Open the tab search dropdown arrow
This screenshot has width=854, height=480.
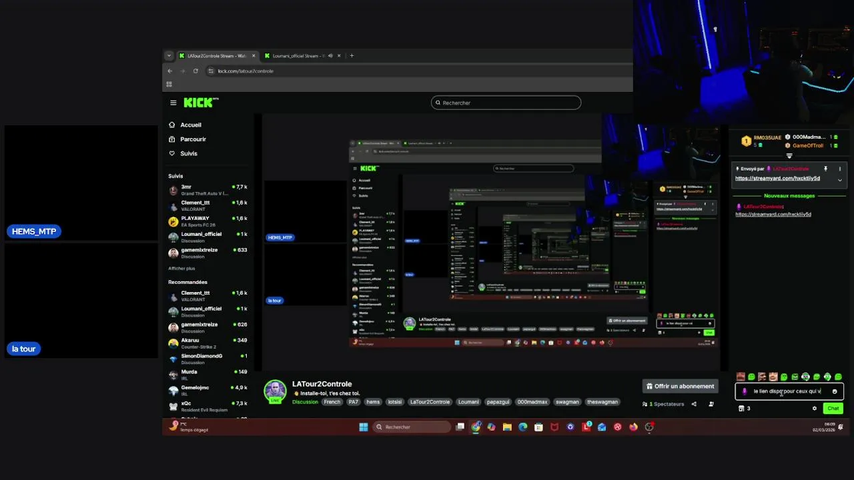click(169, 56)
